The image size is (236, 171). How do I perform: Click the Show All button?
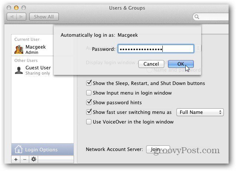(x=44, y=17)
